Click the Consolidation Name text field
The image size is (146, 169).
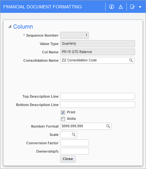tap(94, 60)
